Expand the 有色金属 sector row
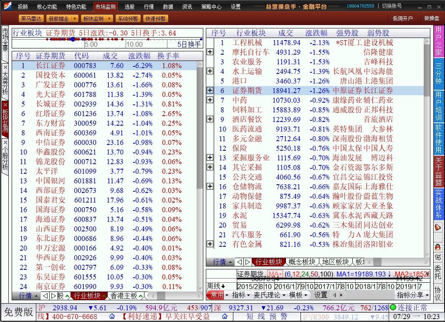 point(210,244)
